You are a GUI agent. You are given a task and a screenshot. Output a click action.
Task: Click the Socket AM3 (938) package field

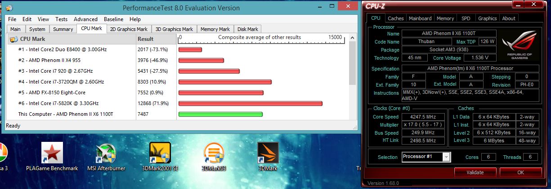449,50
